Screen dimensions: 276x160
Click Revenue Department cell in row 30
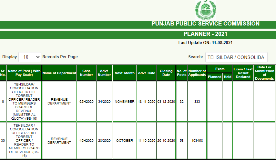(x=59, y=141)
